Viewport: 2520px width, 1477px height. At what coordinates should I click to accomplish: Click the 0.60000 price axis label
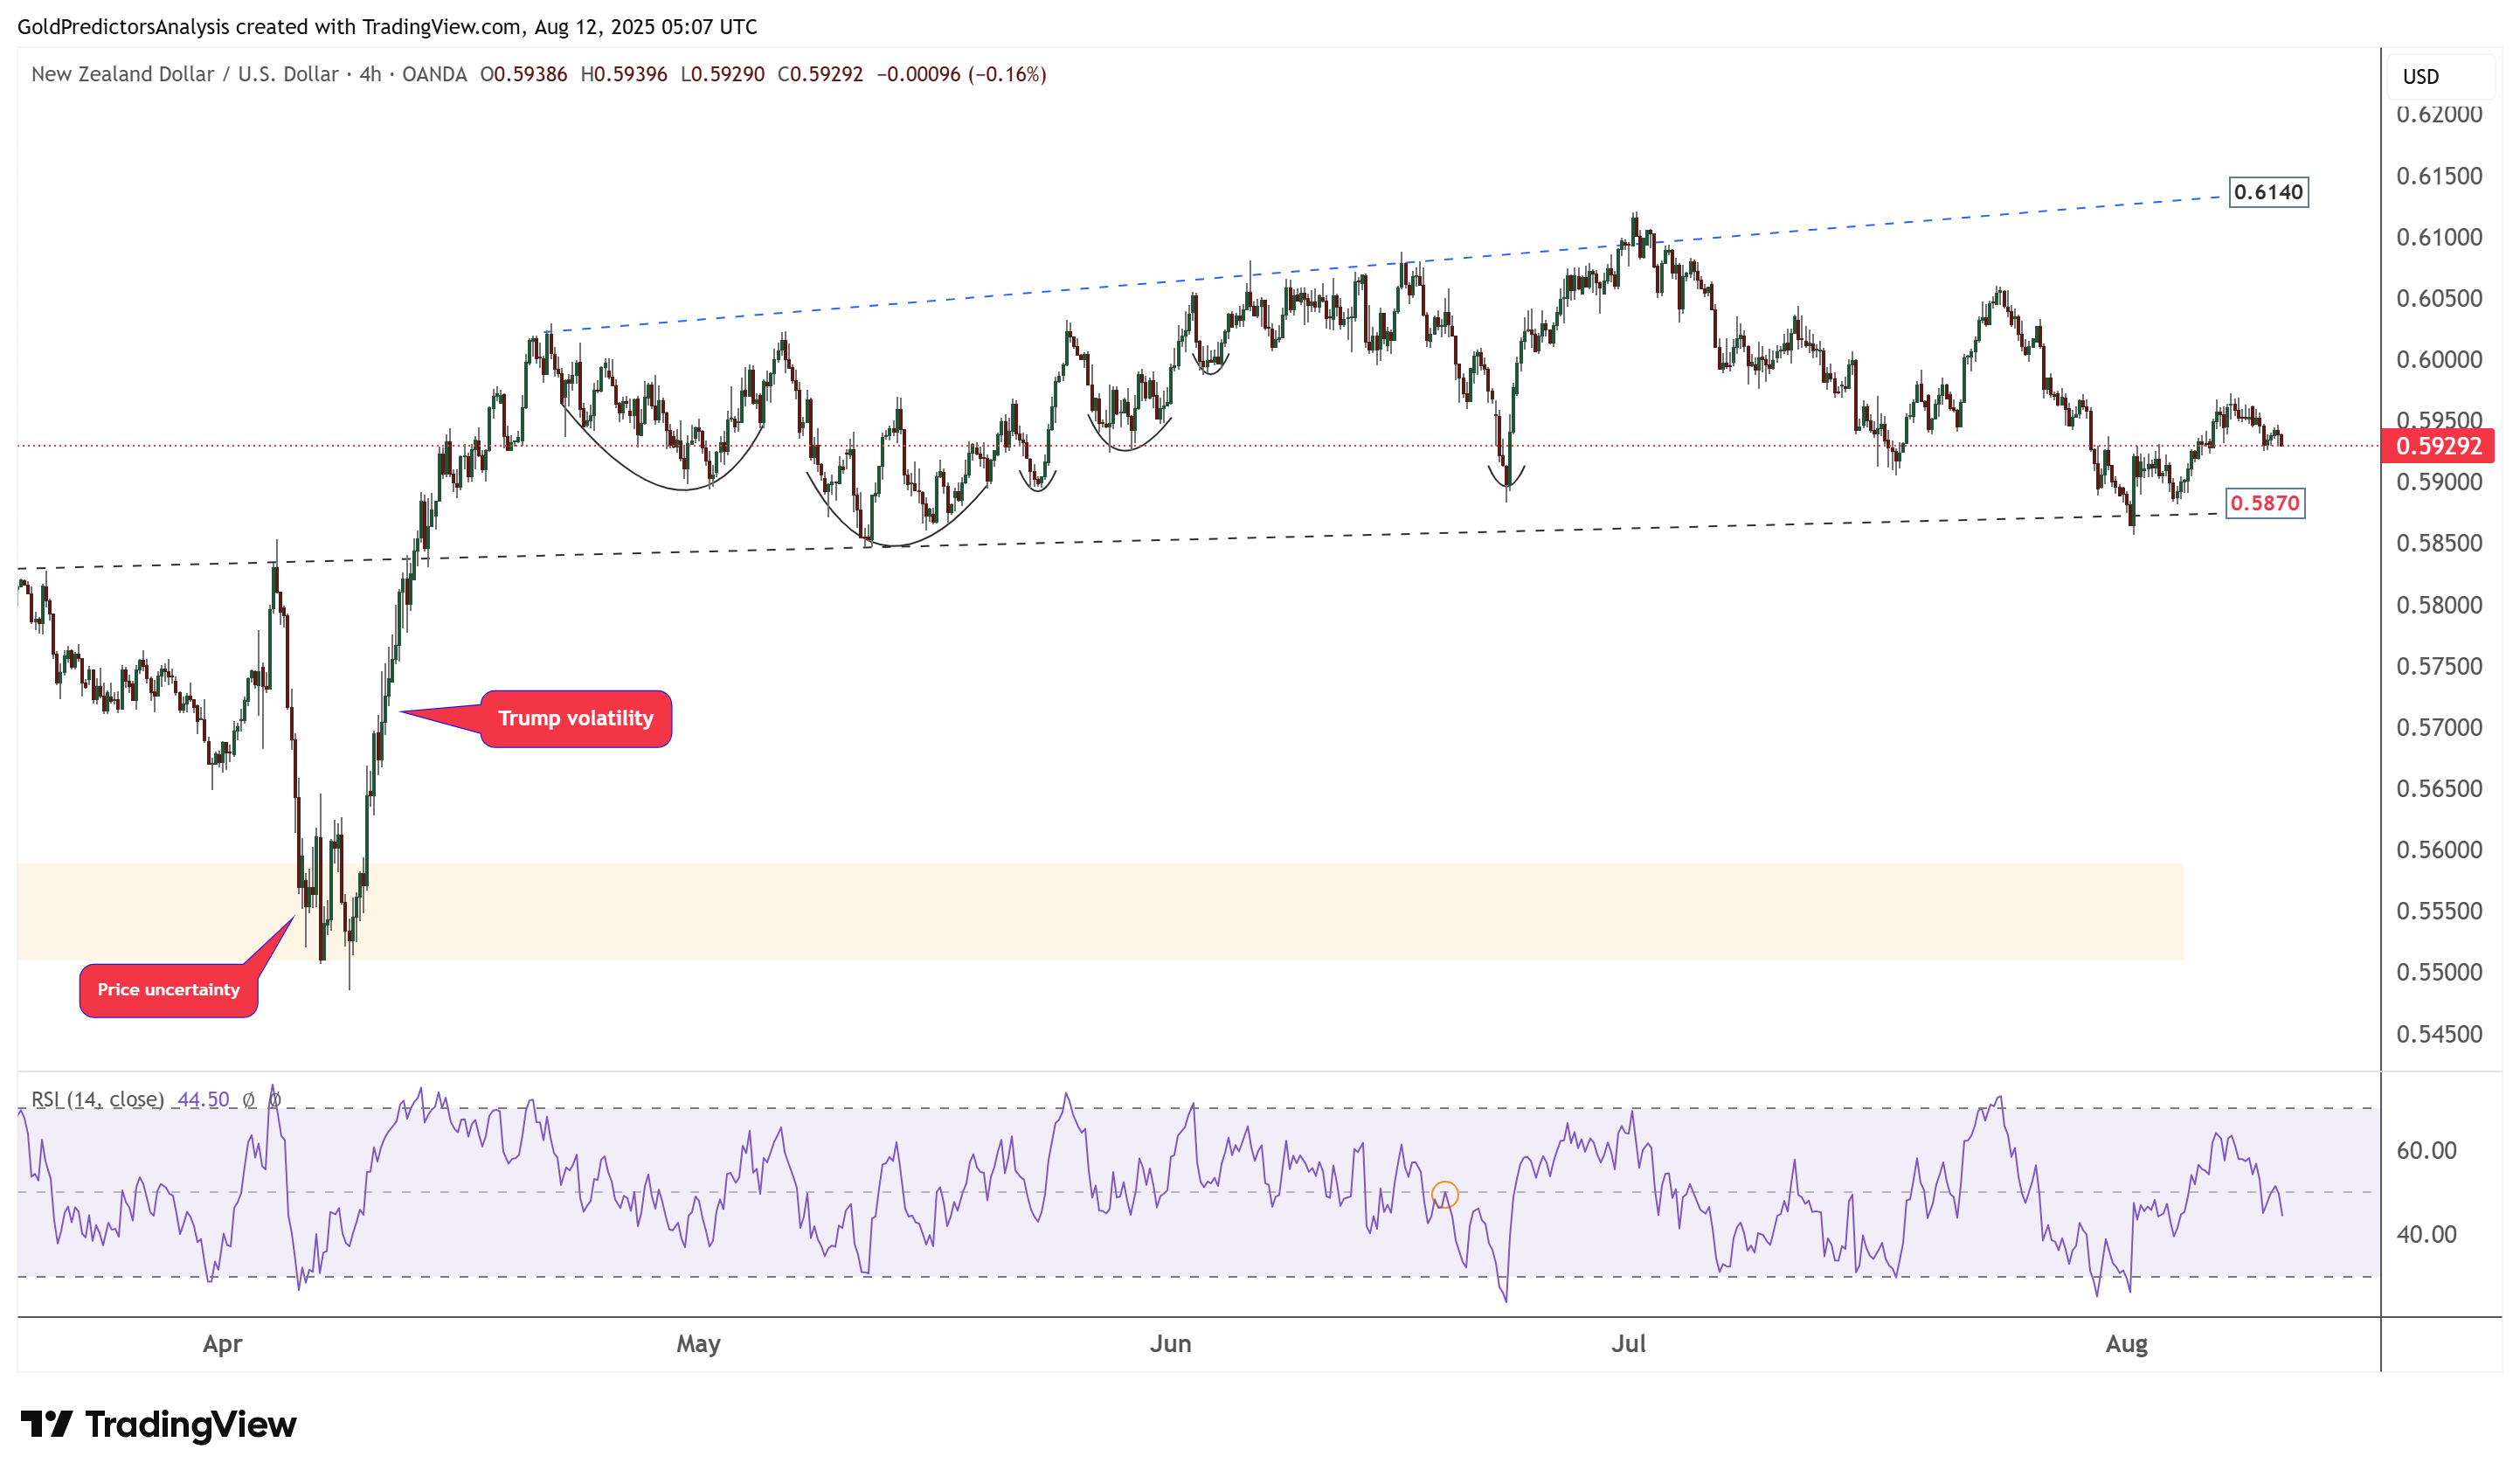click(x=2438, y=360)
